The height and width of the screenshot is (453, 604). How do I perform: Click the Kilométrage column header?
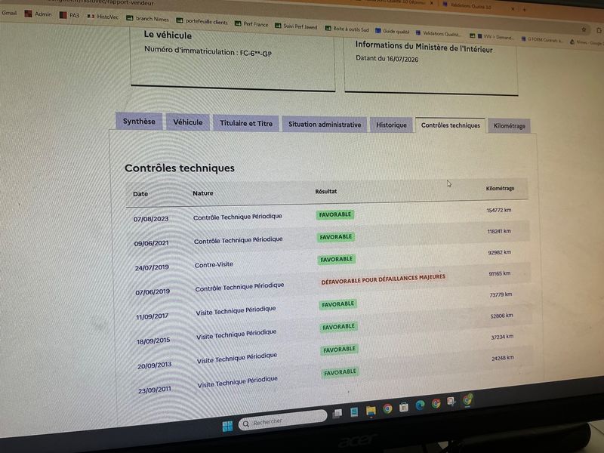pyautogui.click(x=500, y=188)
